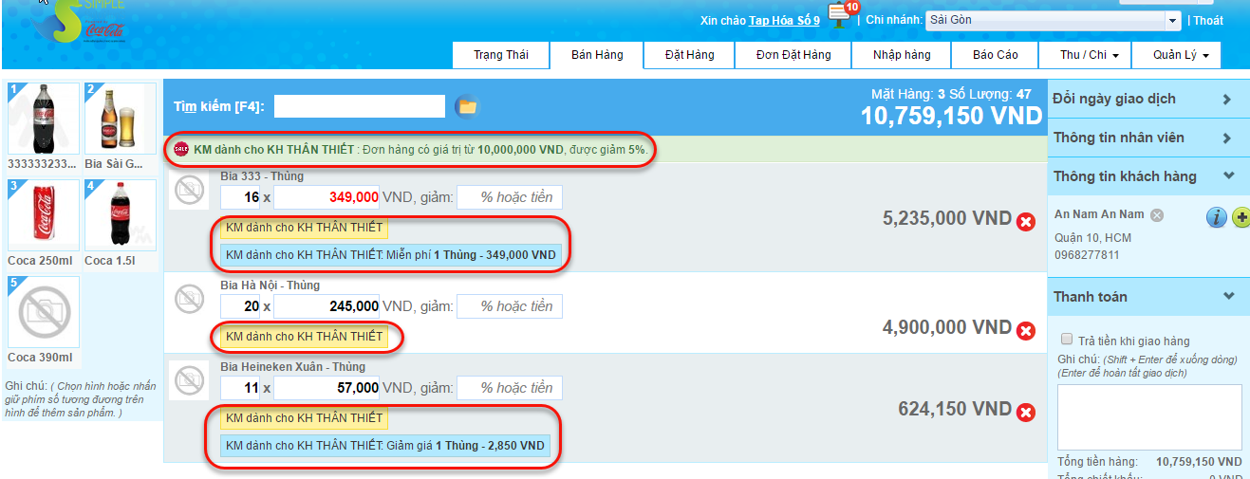Viewport: 1250px width, 479px height.
Task: Open the Thu / Chi dropdown menu
Action: (x=1089, y=55)
